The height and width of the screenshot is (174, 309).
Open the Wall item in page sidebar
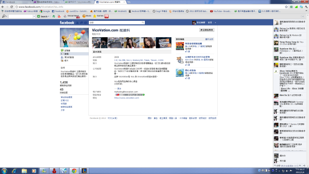[x=67, y=50]
